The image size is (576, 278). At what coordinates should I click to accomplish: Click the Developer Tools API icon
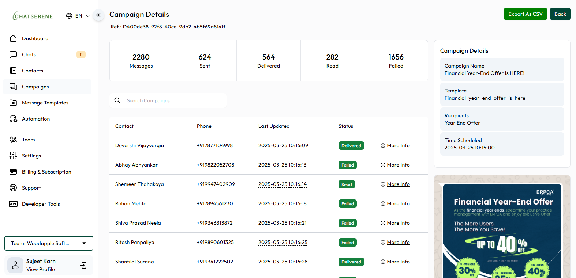tap(13, 204)
